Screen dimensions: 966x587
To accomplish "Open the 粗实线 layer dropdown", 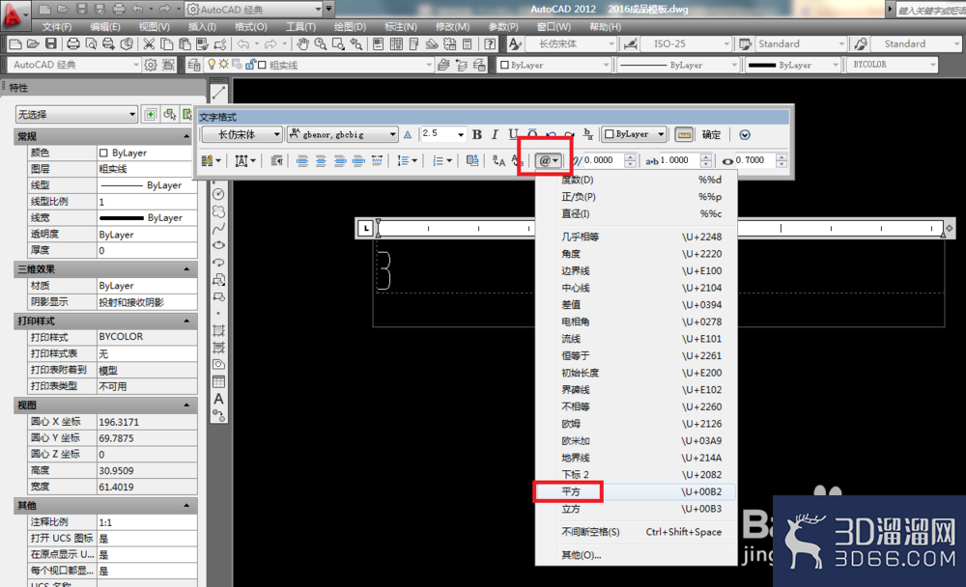I will (x=321, y=65).
